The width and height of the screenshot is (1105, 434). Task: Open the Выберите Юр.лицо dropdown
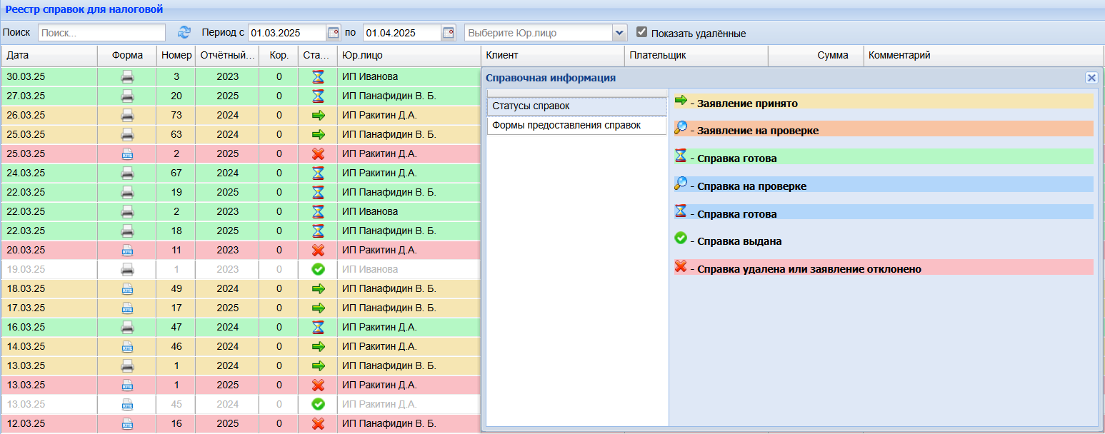(619, 33)
